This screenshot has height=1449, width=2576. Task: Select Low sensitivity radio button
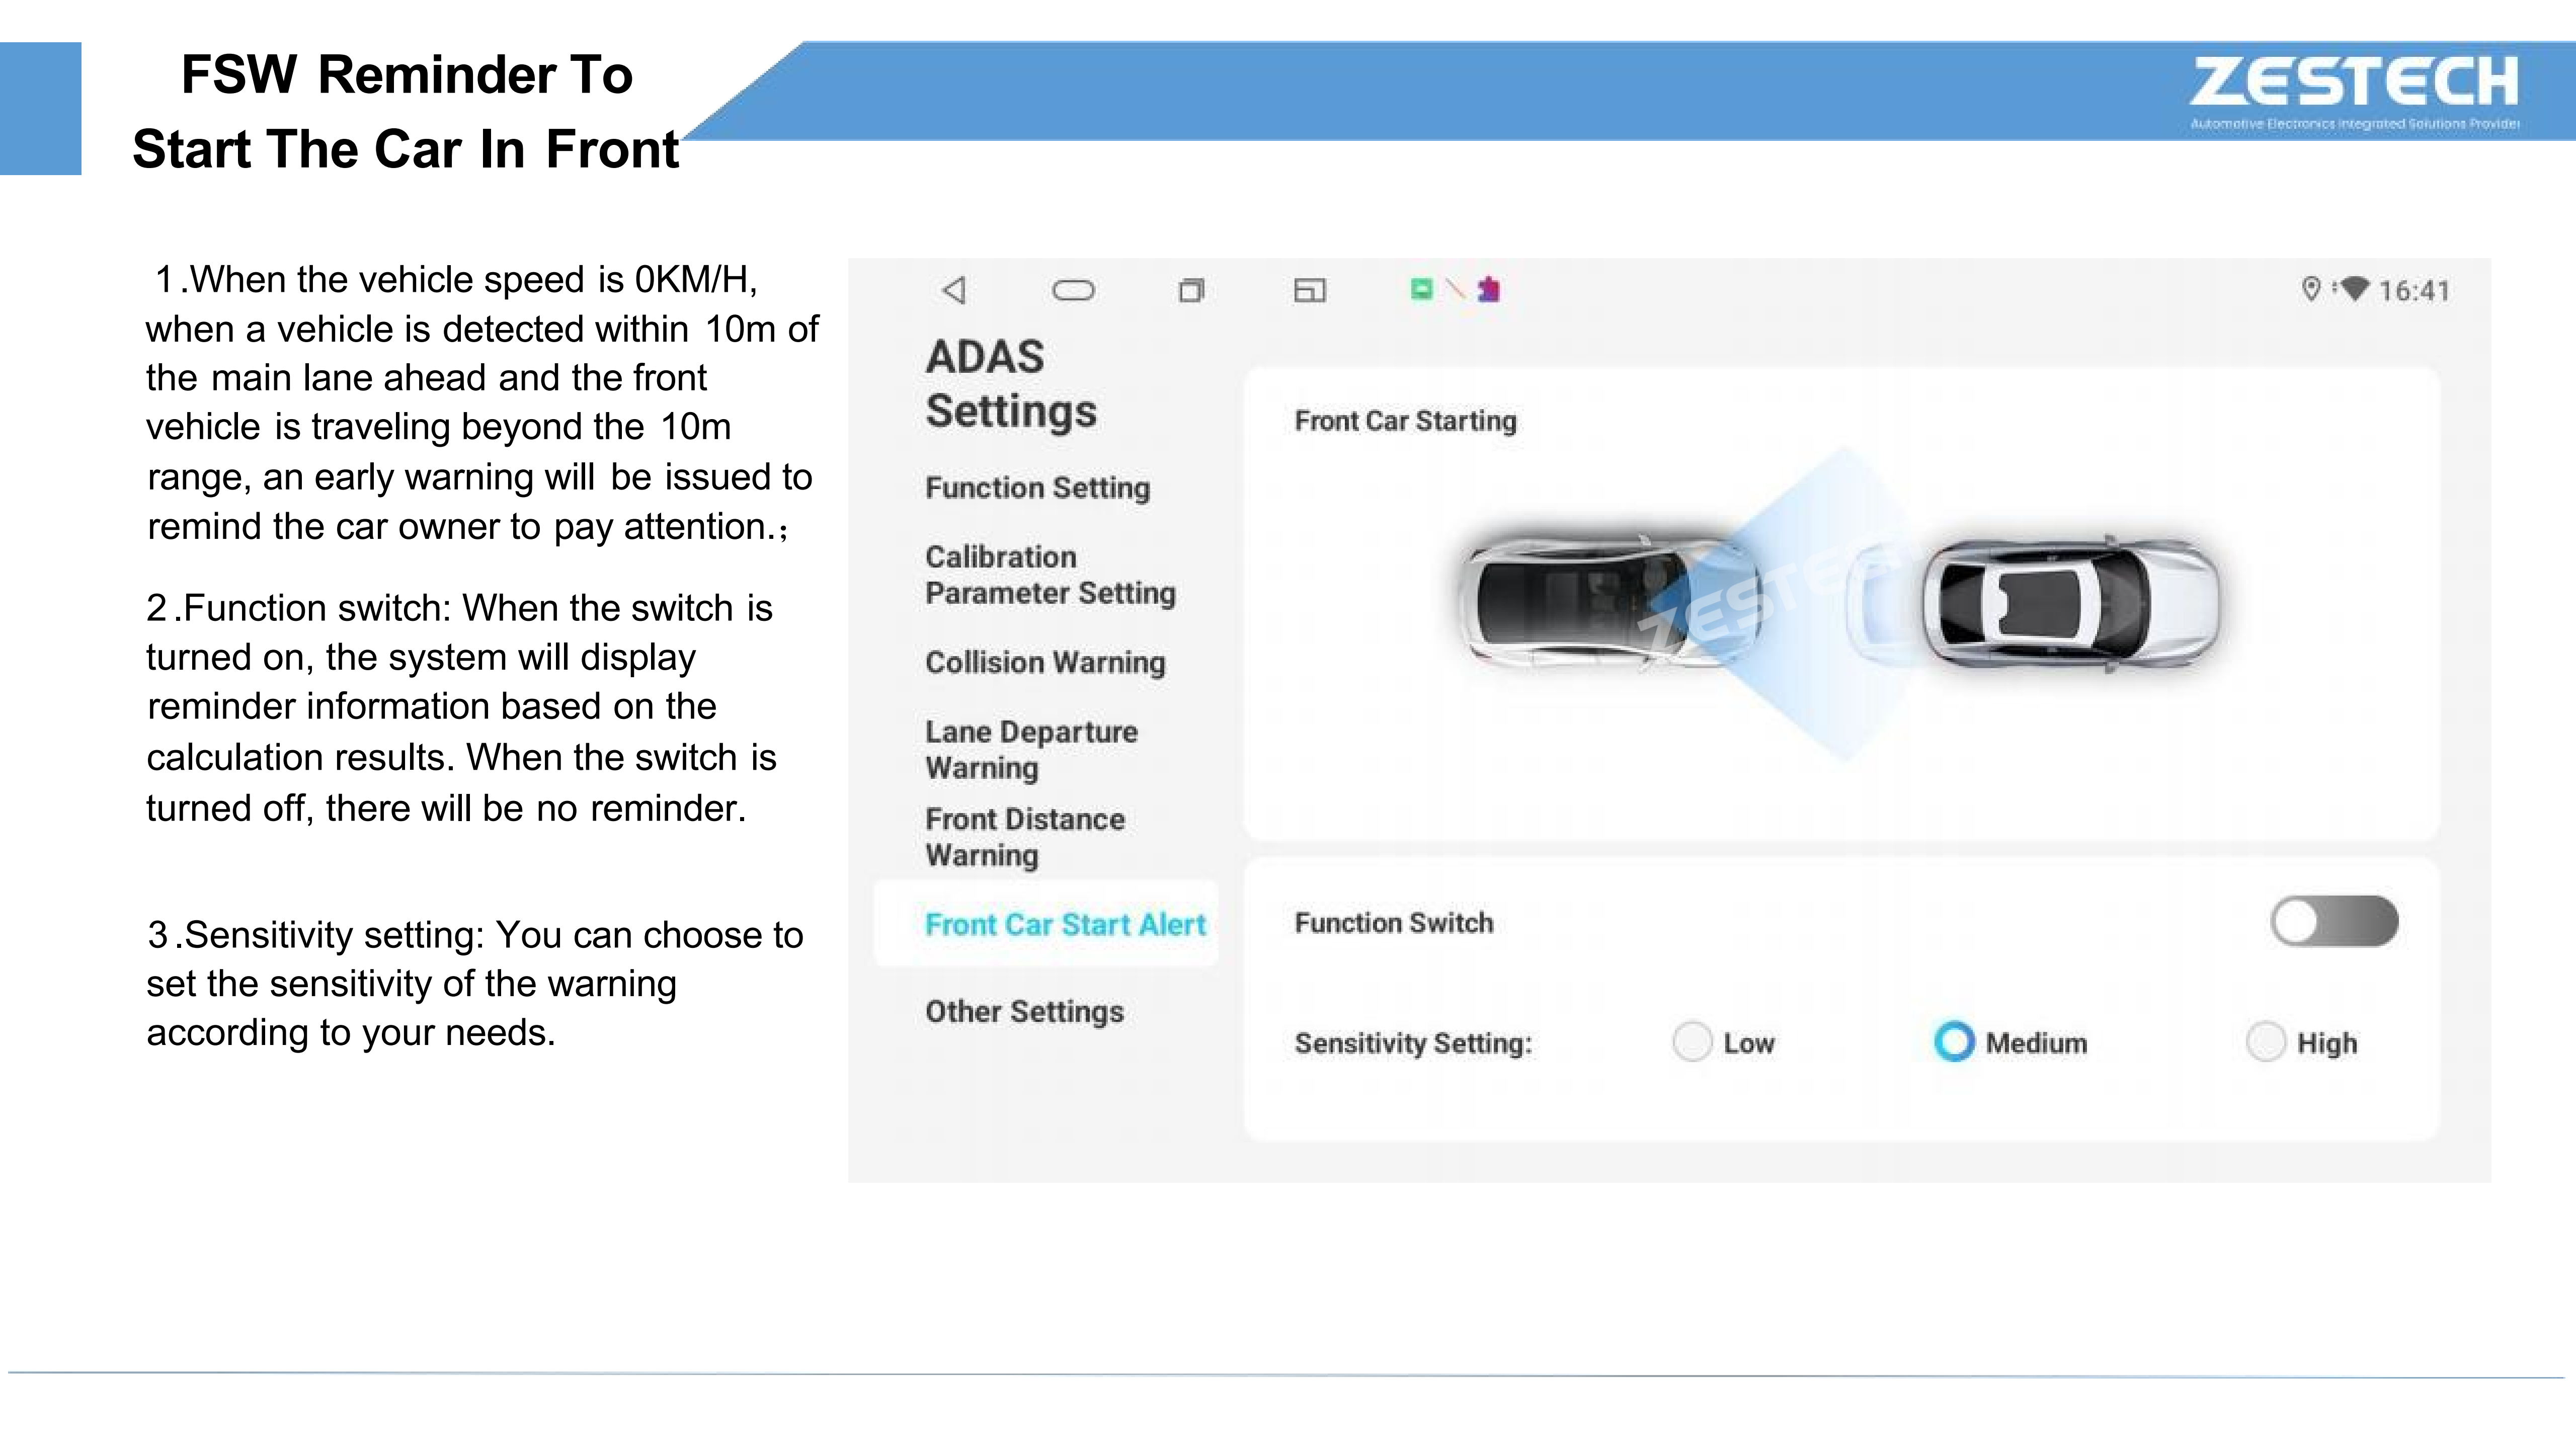coord(1692,1042)
